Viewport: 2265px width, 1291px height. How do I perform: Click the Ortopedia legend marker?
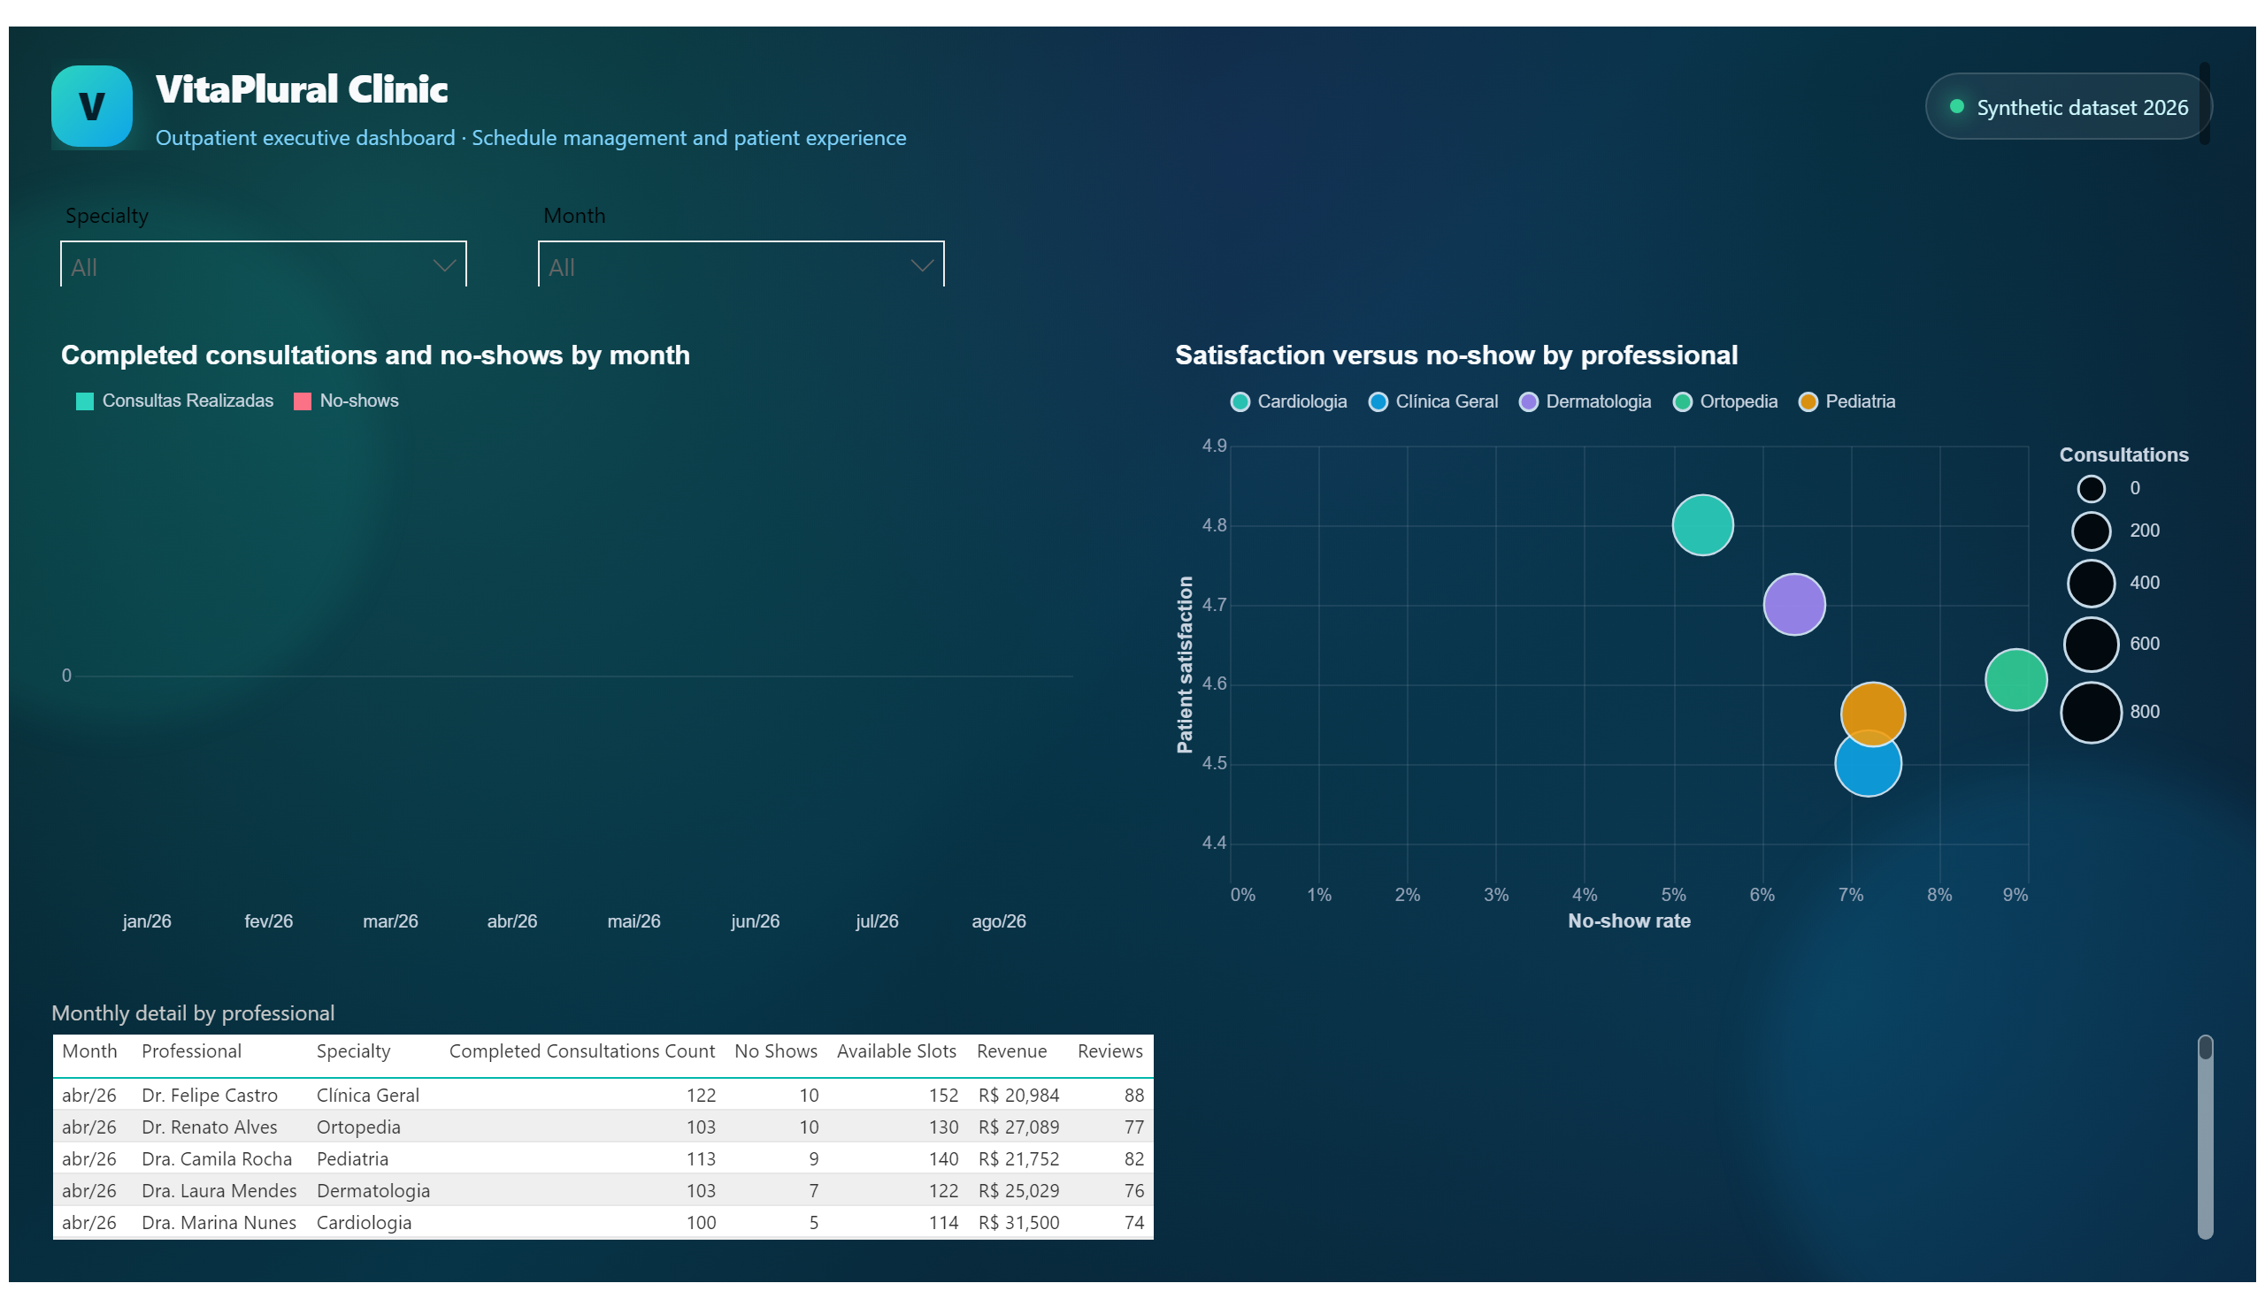pyautogui.click(x=1681, y=401)
